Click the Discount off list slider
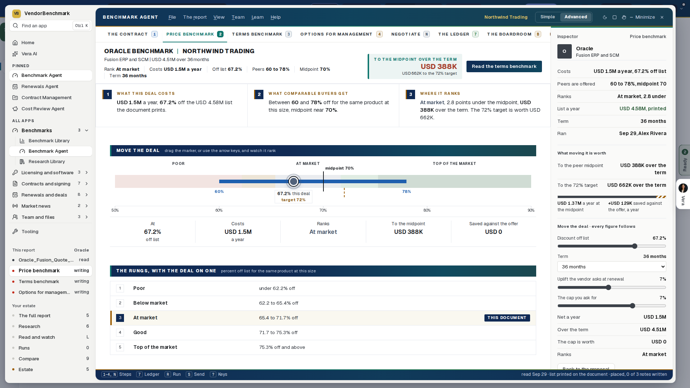The width and height of the screenshot is (690, 388). [x=612, y=246]
